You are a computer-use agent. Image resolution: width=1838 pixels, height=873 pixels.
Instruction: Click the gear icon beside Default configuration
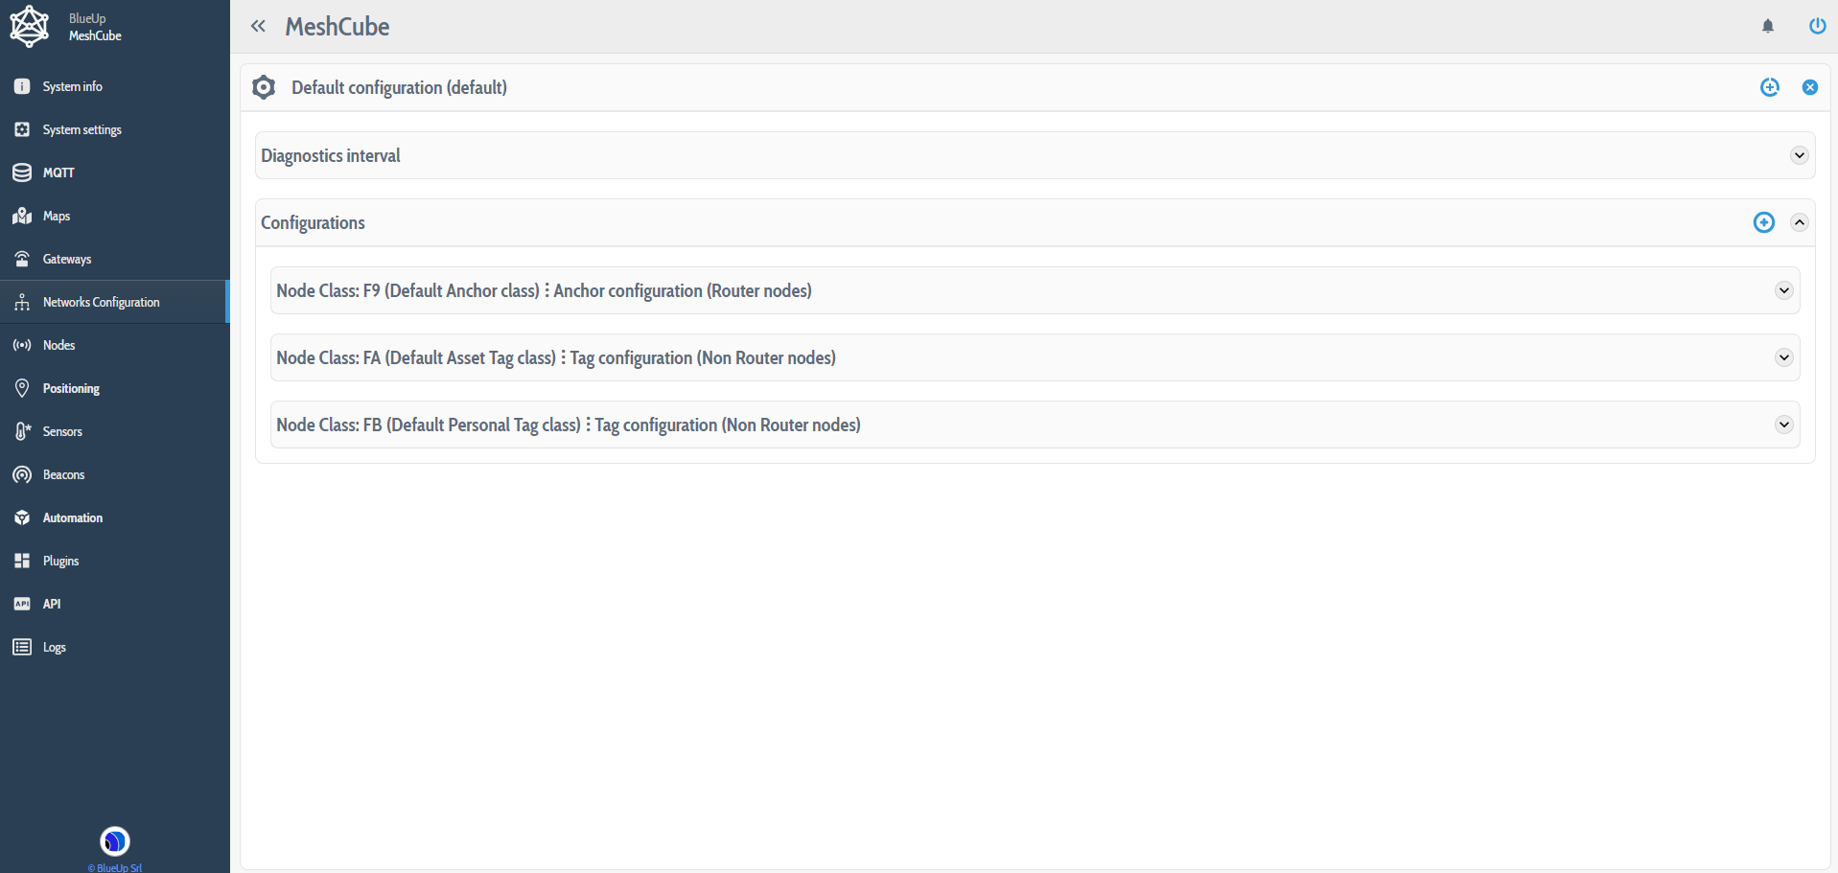[264, 87]
